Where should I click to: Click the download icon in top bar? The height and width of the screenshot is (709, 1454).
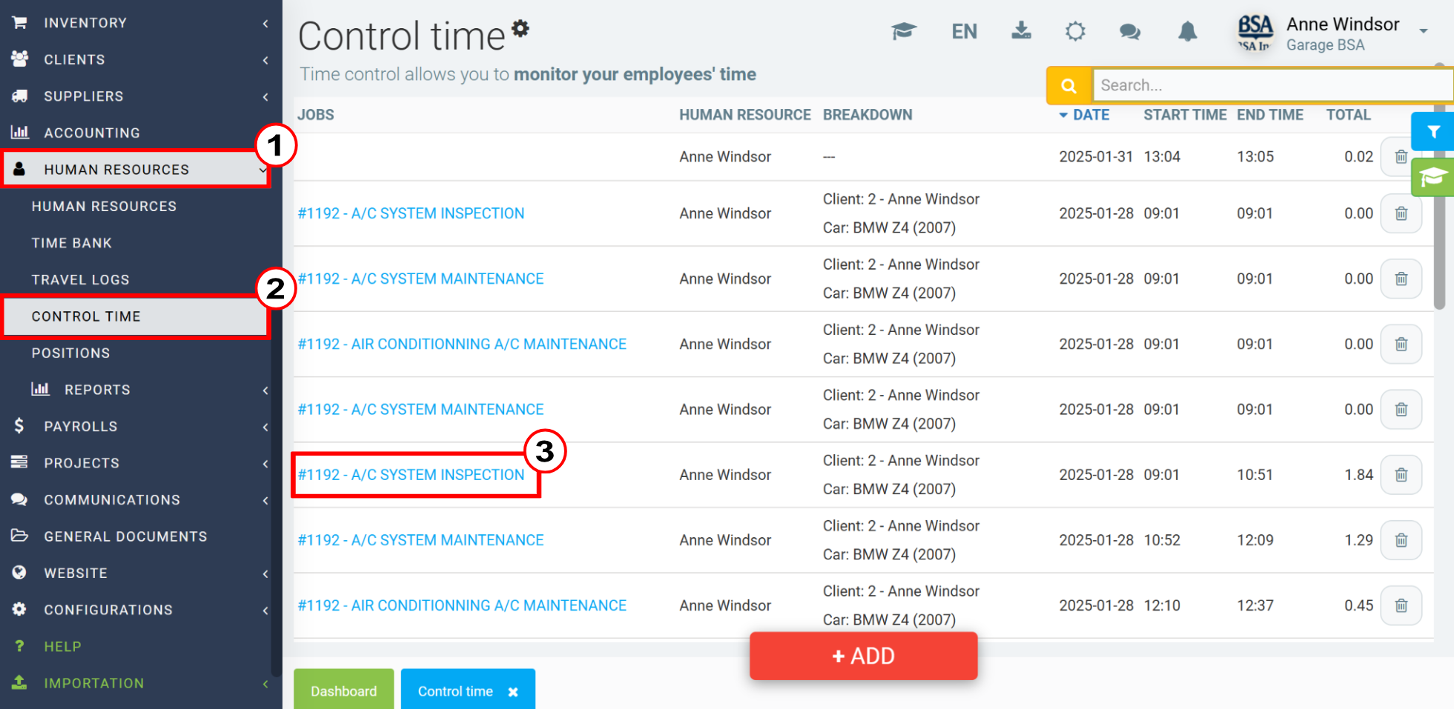click(1022, 30)
